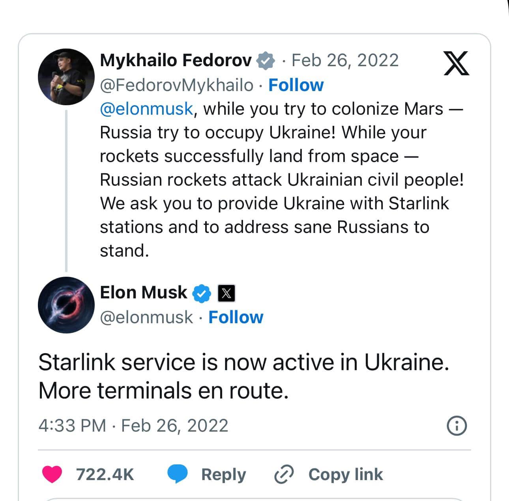Click the gray @elonmusk handle
This screenshot has width=509, height=501.
[x=146, y=317]
